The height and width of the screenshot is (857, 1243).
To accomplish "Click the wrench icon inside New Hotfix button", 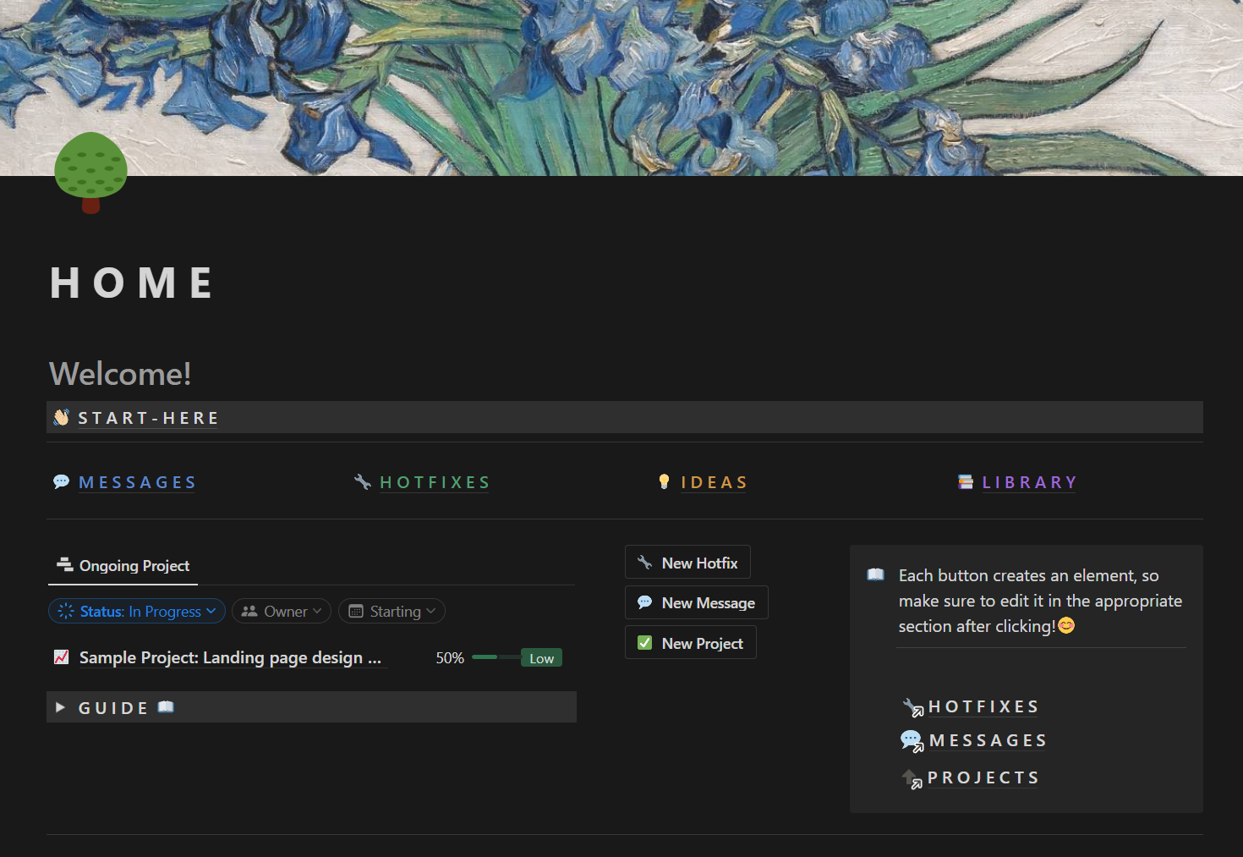I will tap(643, 562).
